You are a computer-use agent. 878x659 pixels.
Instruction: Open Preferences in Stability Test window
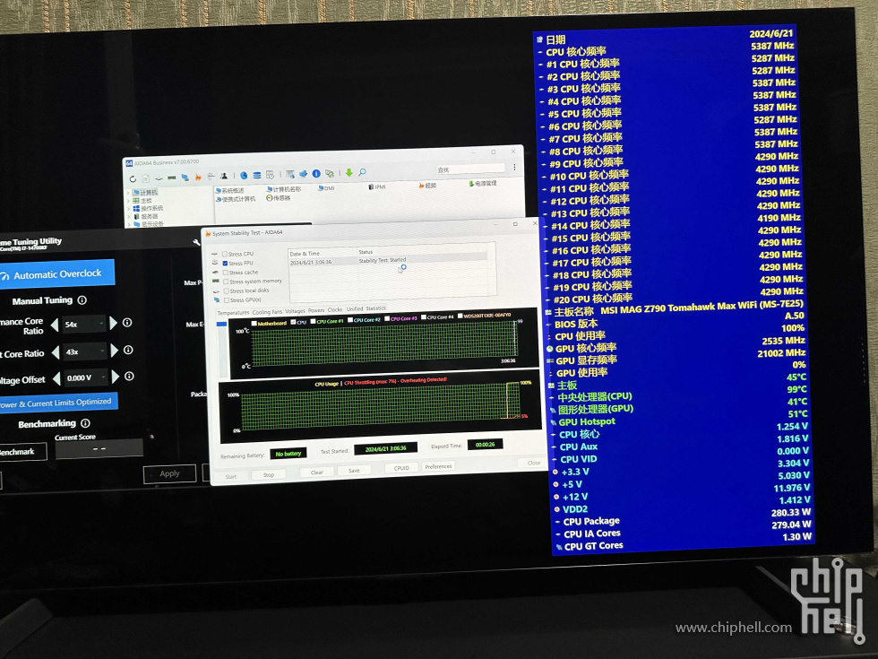pos(438,466)
